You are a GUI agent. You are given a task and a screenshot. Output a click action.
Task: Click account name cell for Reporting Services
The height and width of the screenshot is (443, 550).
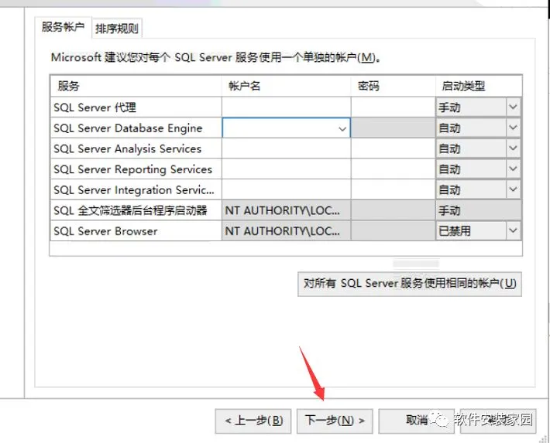point(286,169)
